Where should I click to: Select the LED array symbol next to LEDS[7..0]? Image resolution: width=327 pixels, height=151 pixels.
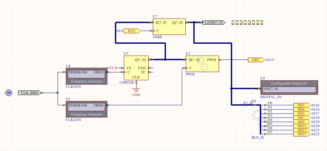tap(247, 23)
